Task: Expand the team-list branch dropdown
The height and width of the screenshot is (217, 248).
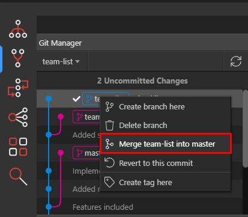Action: tap(61, 61)
